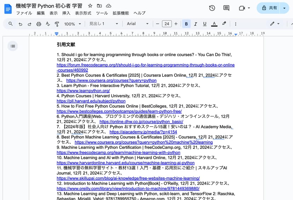This screenshot has height=200, width=293.
Task: Toggle bold formatting
Action: click(186, 24)
